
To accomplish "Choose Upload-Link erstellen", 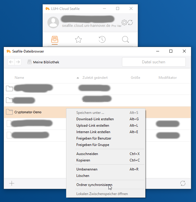I will point(106,126).
